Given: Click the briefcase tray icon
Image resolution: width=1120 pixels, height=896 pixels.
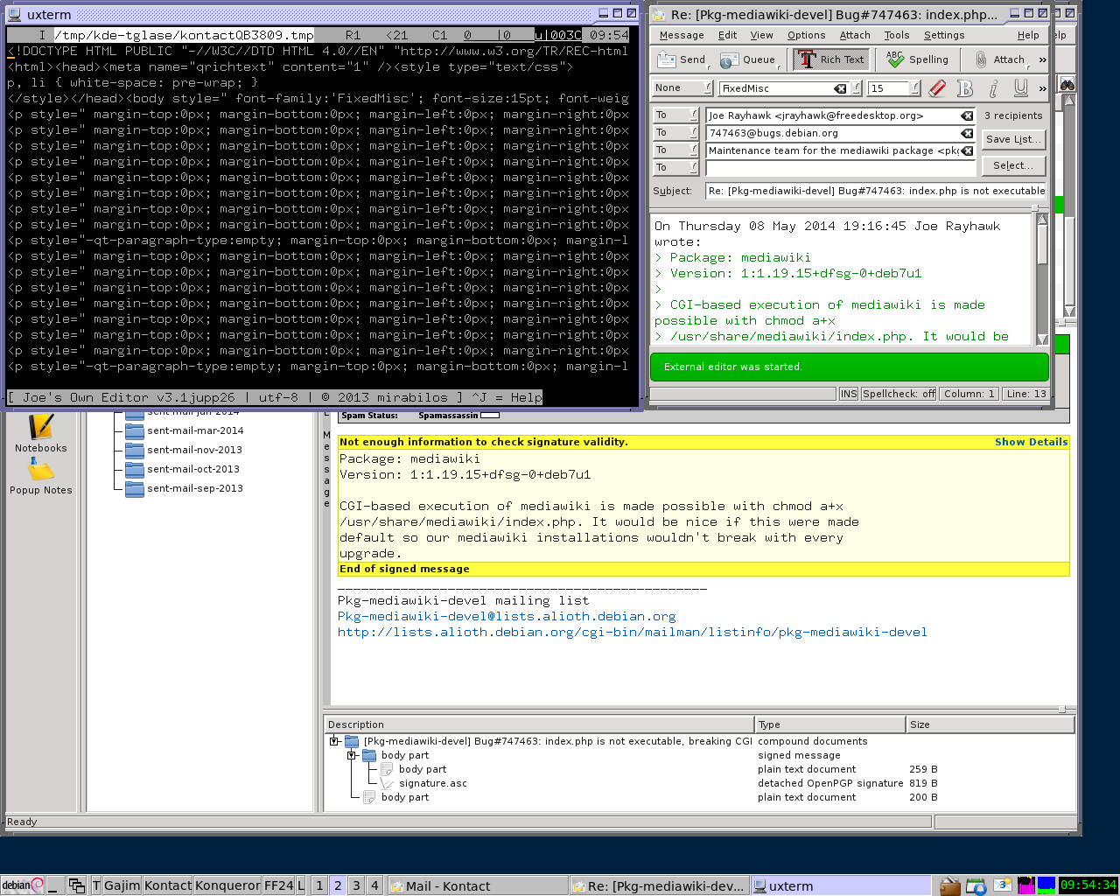Looking at the screenshot, I should (950, 886).
